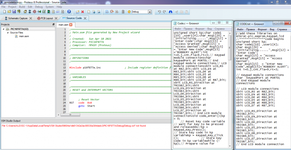This screenshot has height=150, width=291.
Task: Click the binoculars Find icon
Action: tap(171, 12)
